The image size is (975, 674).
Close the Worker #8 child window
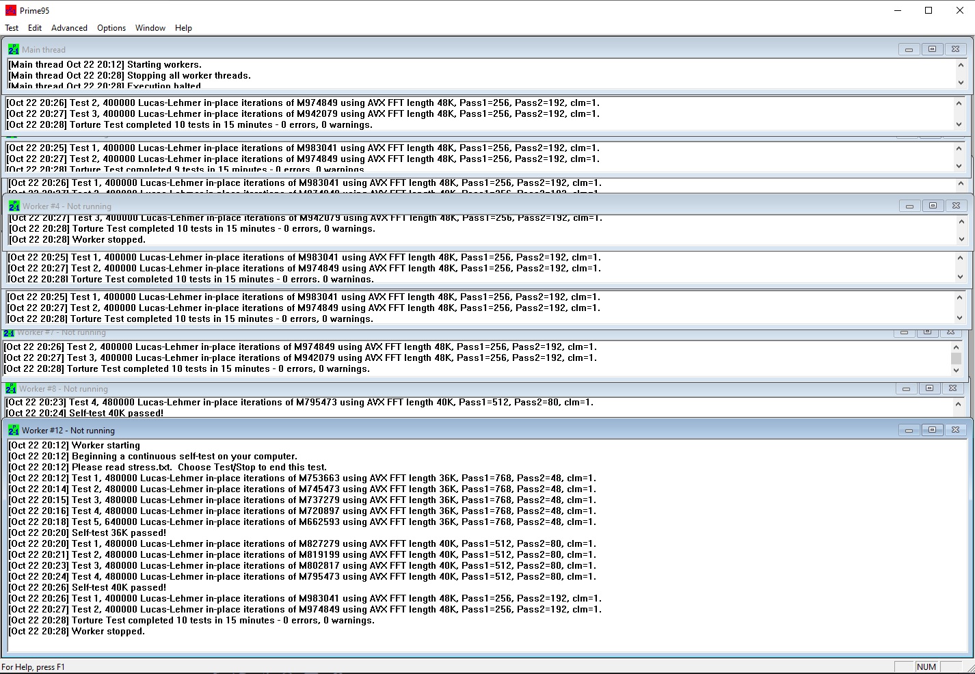[952, 388]
